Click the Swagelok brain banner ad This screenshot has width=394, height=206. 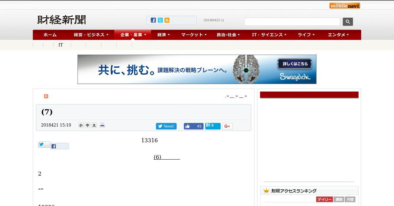(x=197, y=69)
